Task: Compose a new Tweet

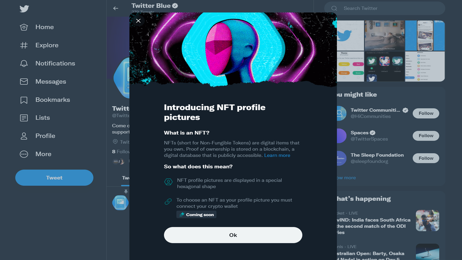Action: click(54, 178)
